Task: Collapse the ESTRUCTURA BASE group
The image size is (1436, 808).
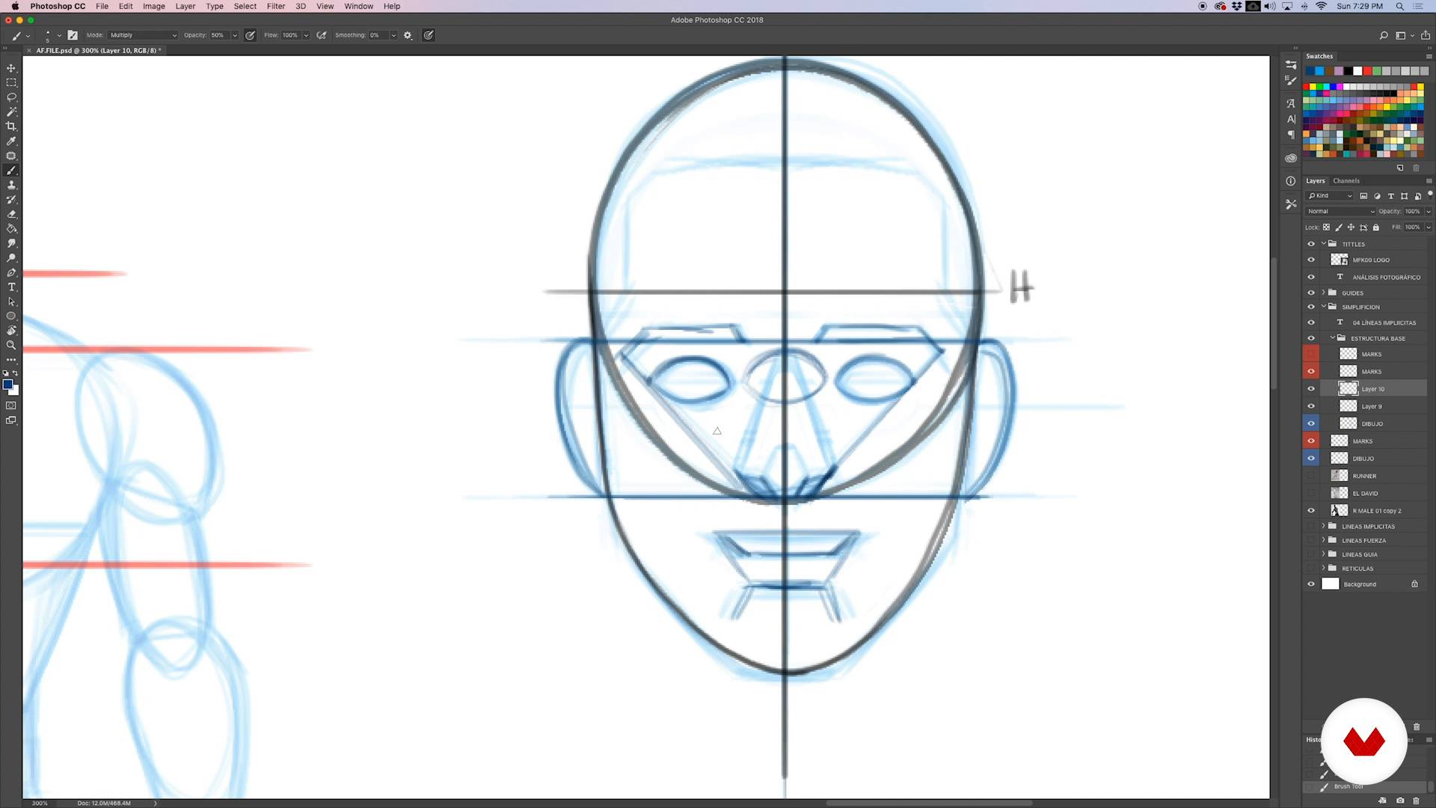Action: (1333, 338)
